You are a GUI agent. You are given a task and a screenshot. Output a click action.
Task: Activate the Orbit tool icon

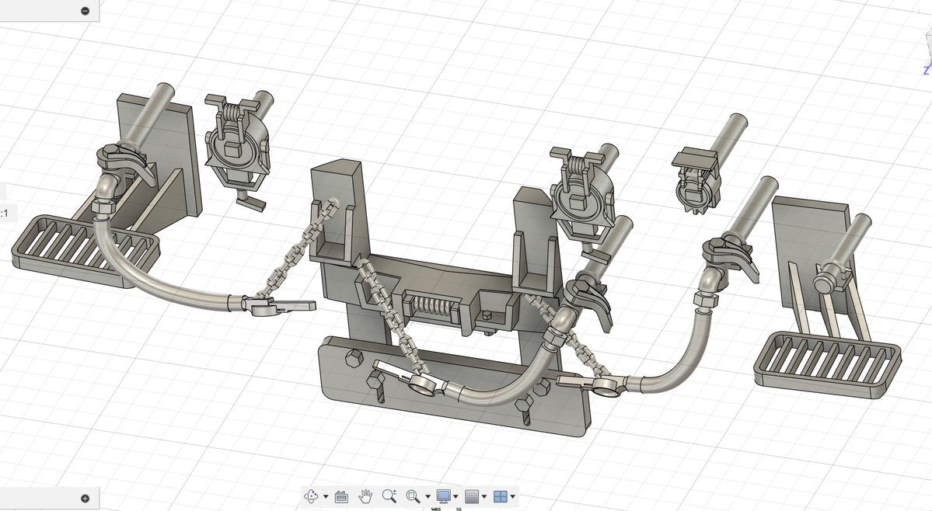coord(312,496)
